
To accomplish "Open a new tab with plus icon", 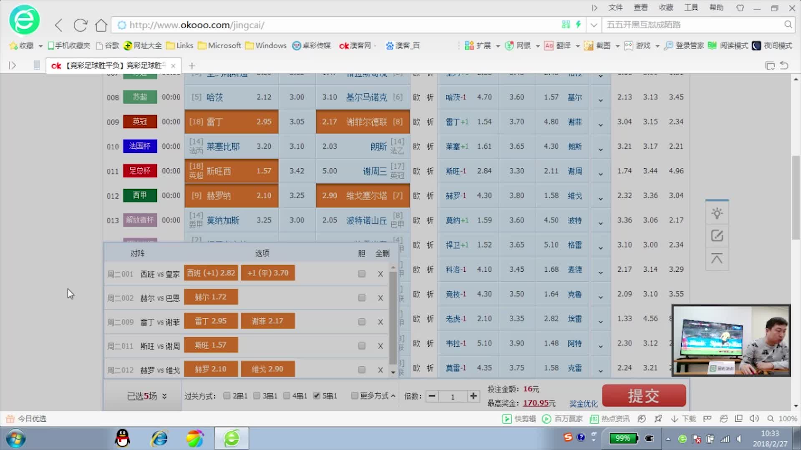I will (x=192, y=66).
